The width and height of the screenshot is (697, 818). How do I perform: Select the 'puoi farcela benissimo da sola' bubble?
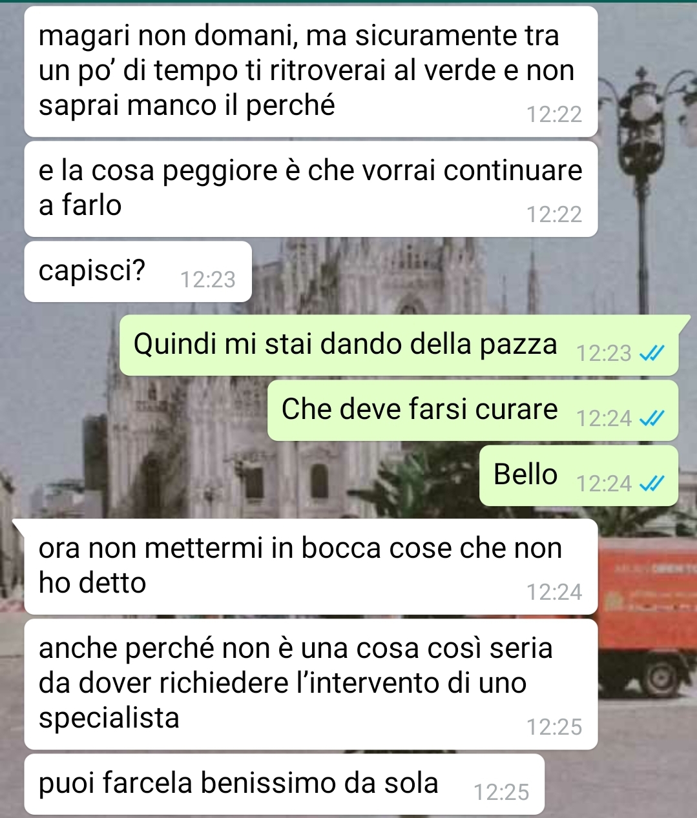pos(284,784)
